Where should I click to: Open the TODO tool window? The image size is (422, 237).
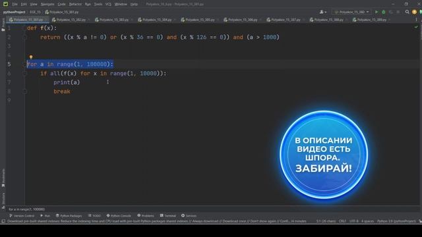click(94, 215)
